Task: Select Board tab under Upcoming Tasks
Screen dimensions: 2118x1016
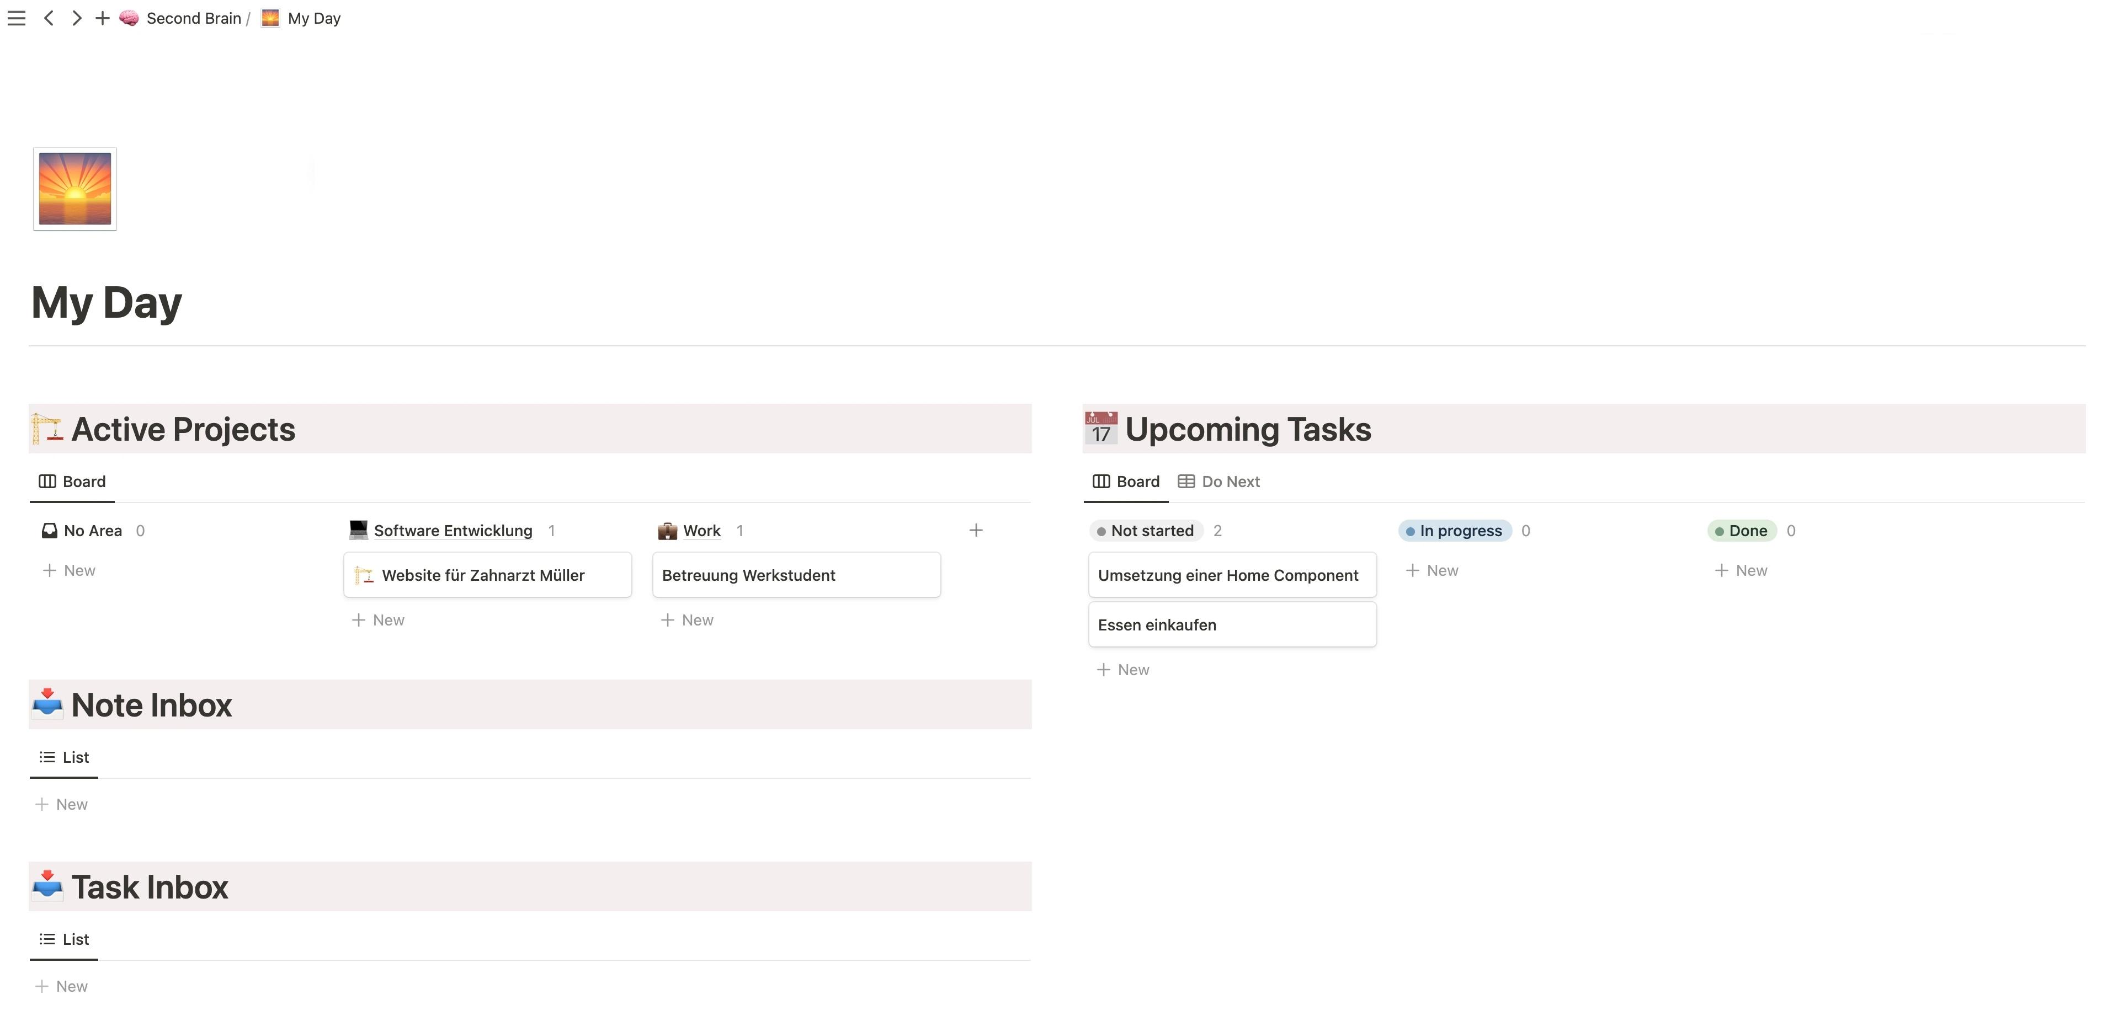Action: (x=1126, y=482)
